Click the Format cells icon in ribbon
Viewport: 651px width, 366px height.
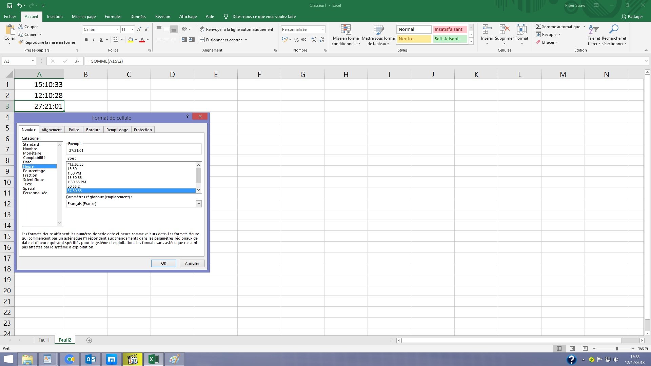521,30
